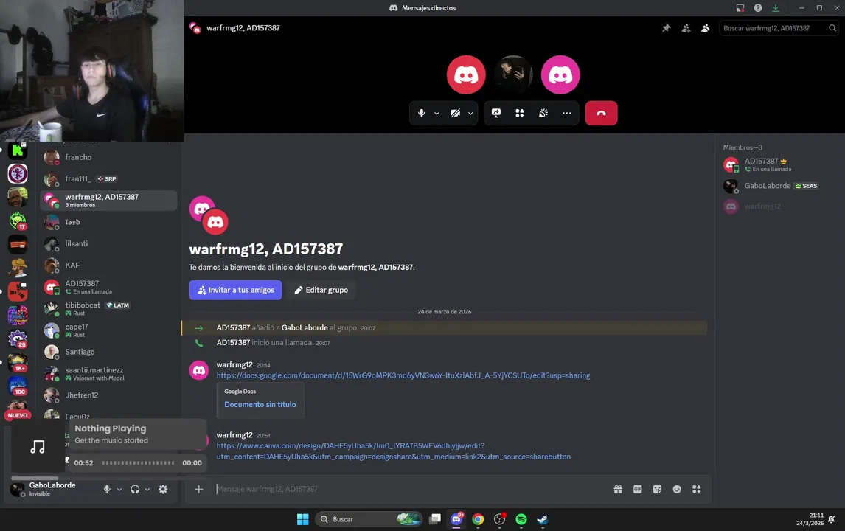Show pinned messages icon in header
The image size is (845, 531).
pyautogui.click(x=666, y=28)
